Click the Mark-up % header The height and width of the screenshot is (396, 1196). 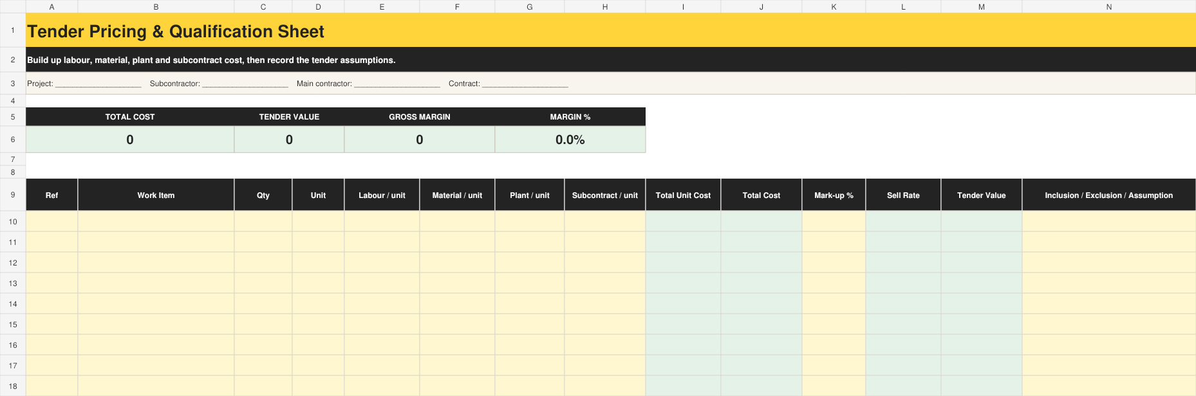tap(834, 195)
